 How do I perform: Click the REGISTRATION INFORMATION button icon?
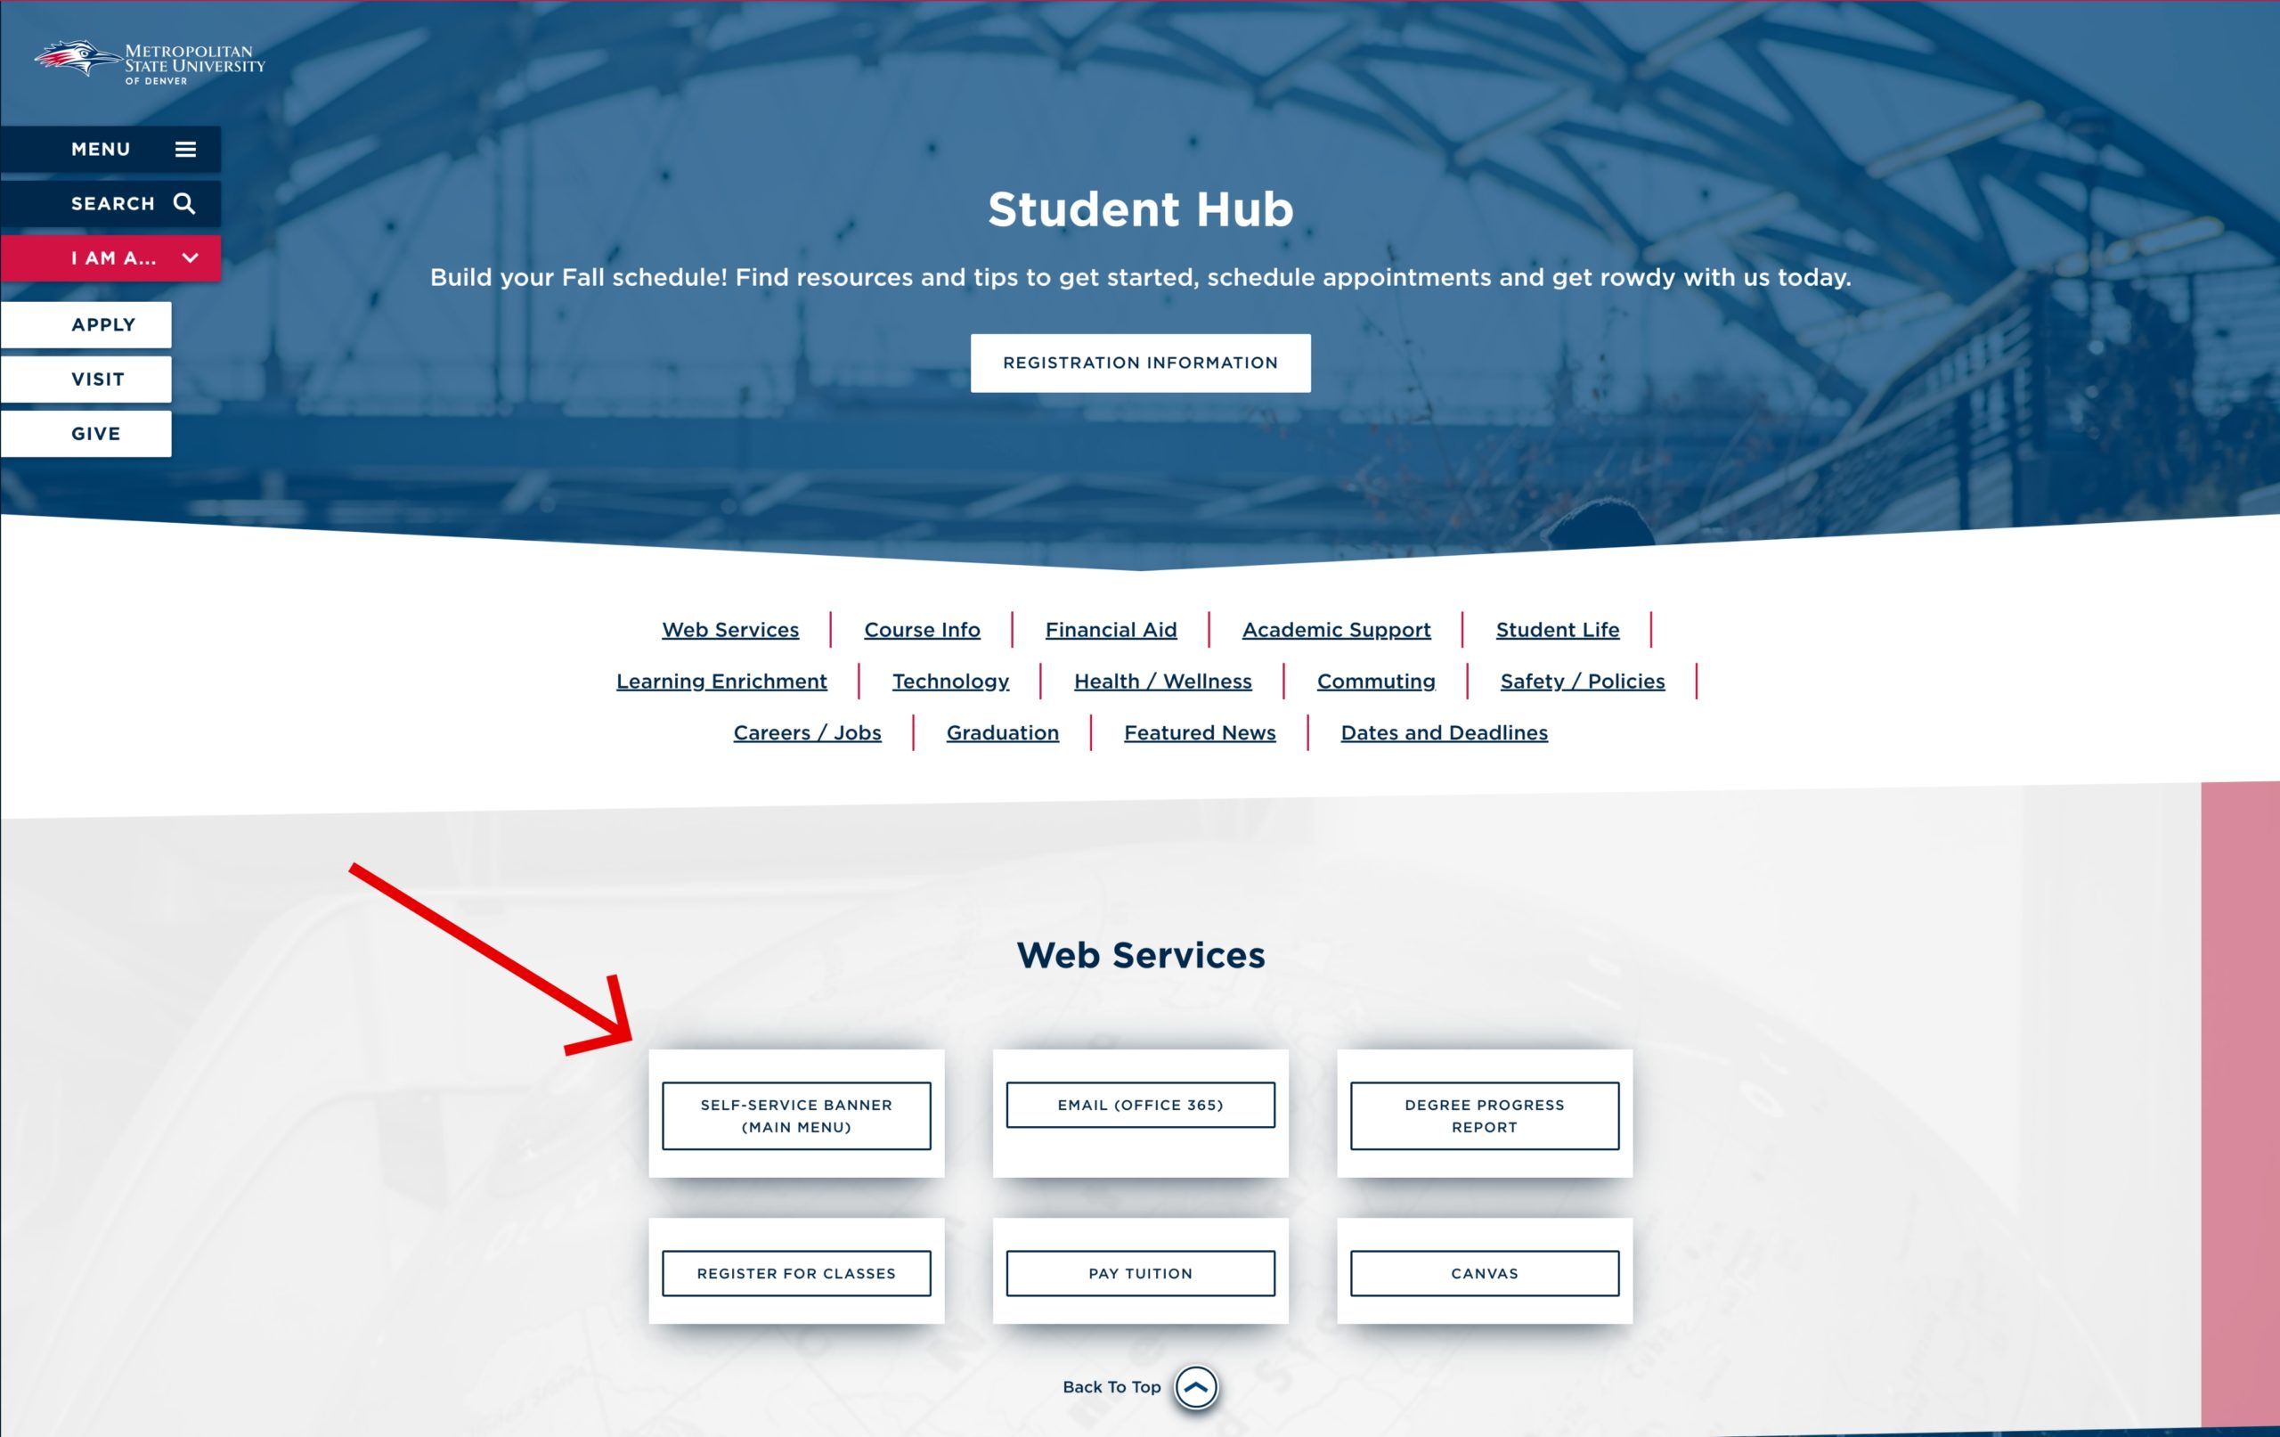point(1138,363)
